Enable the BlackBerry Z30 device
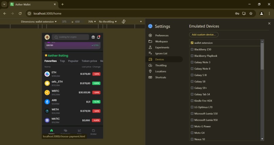 pos(192,49)
